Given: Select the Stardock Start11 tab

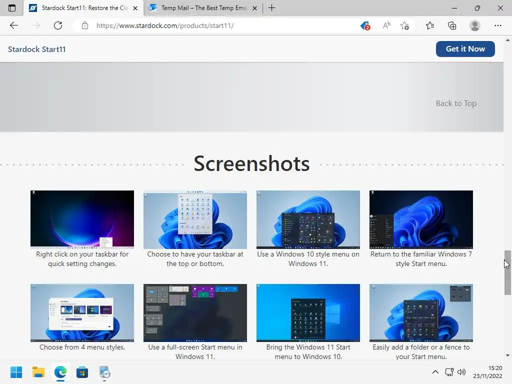Looking at the screenshot, I should click(x=83, y=8).
